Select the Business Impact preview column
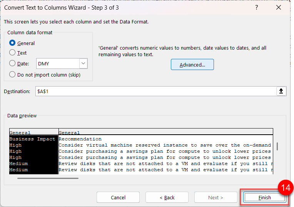The width and height of the screenshot is (294, 207). pyautogui.click(x=32, y=139)
